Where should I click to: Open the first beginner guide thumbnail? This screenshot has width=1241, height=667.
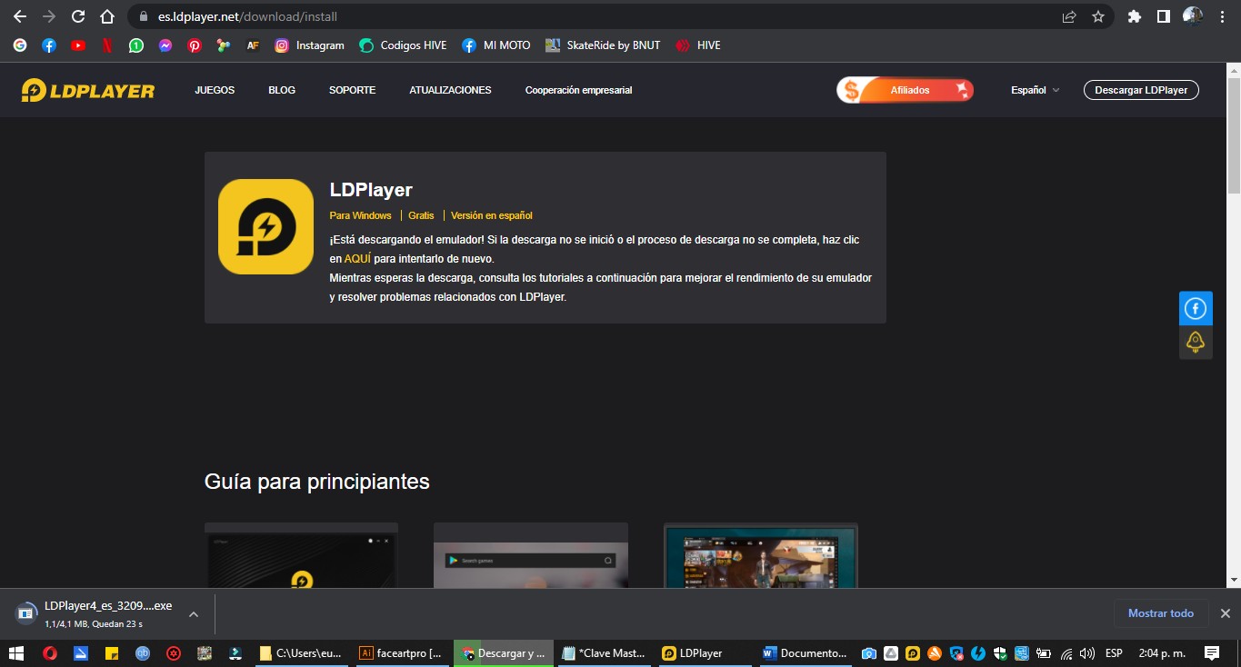(x=301, y=555)
